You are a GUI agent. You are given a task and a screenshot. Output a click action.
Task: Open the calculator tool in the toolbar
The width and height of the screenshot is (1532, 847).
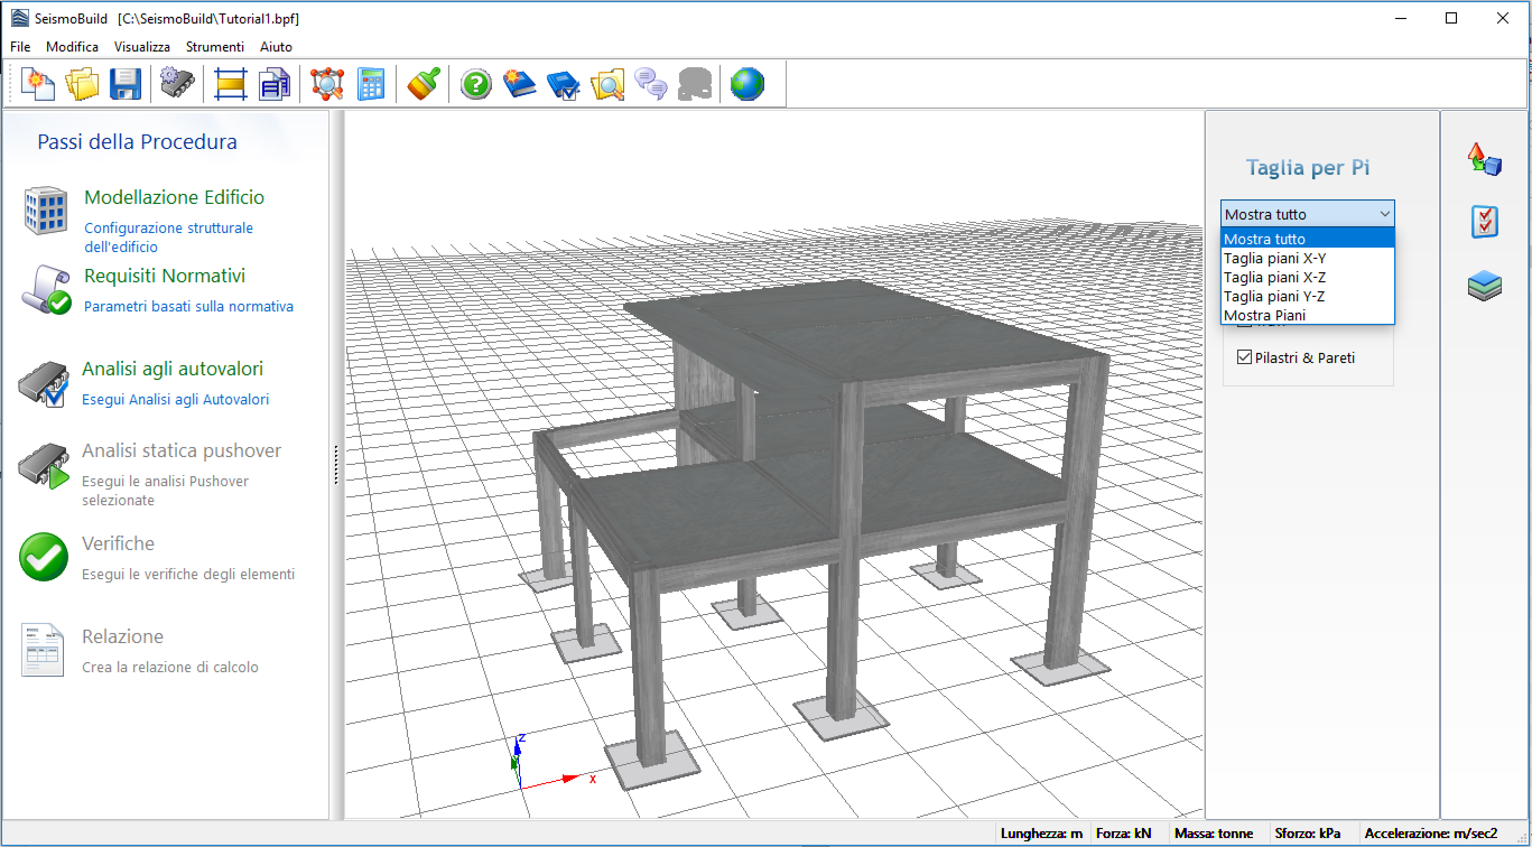tap(371, 84)
